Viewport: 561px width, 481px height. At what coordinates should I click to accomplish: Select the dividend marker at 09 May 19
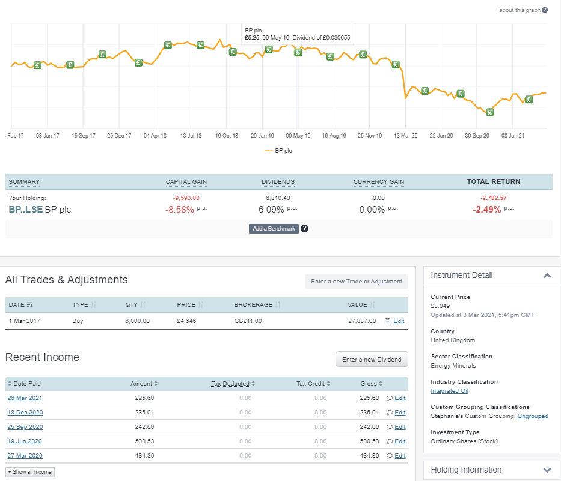[298, 52]
